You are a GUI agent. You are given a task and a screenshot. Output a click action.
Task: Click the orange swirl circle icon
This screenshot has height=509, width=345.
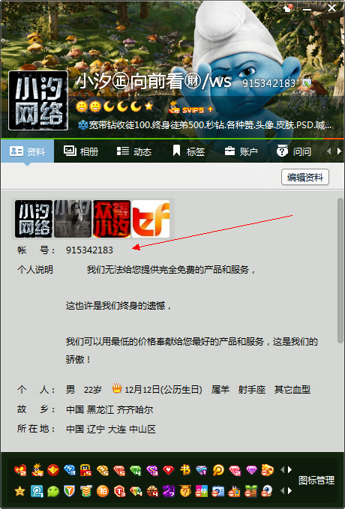(x=218, y=470)
